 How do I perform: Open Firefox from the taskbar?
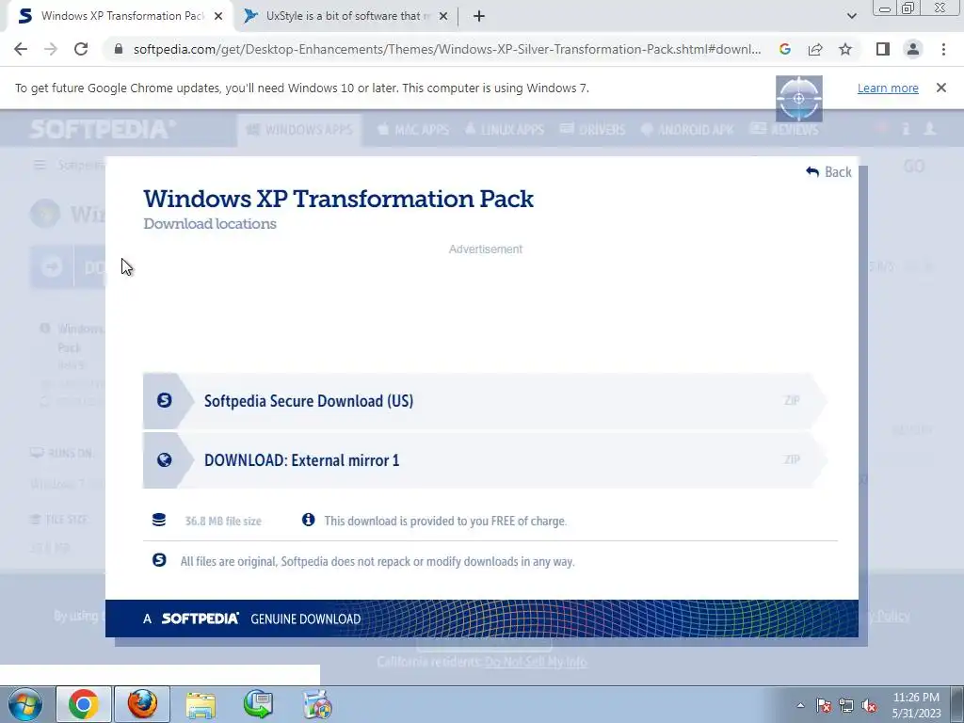click(142, 704)
